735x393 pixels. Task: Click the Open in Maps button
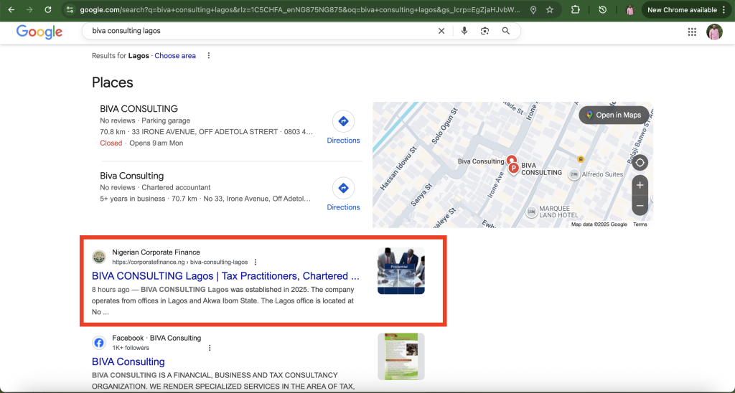[x=614, y=115]
